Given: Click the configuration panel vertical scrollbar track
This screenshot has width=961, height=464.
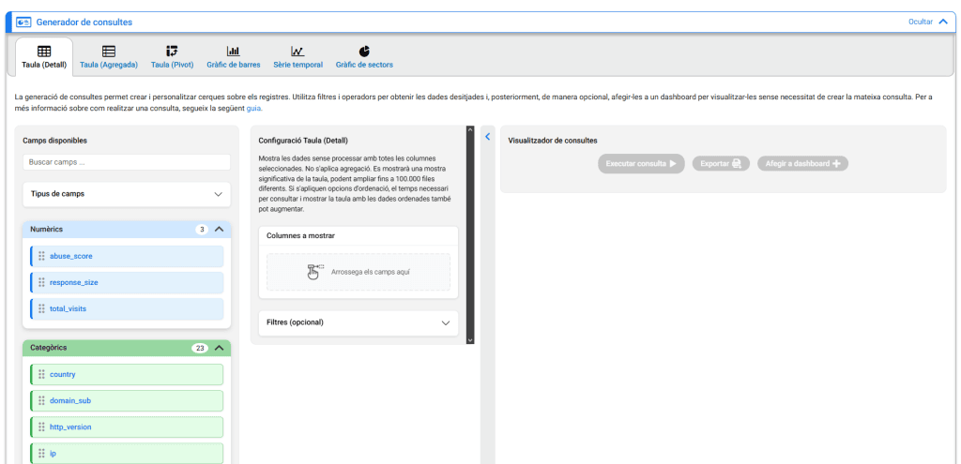Looking at the screenshot, I should 470,234.
